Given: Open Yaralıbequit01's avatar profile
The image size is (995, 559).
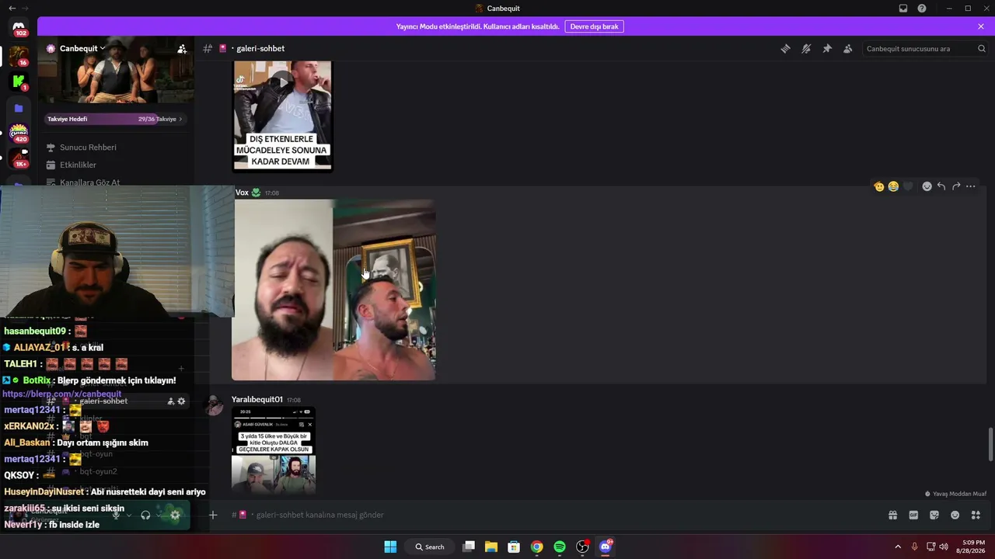Looking at the screenshot, I should pos(215,404).
